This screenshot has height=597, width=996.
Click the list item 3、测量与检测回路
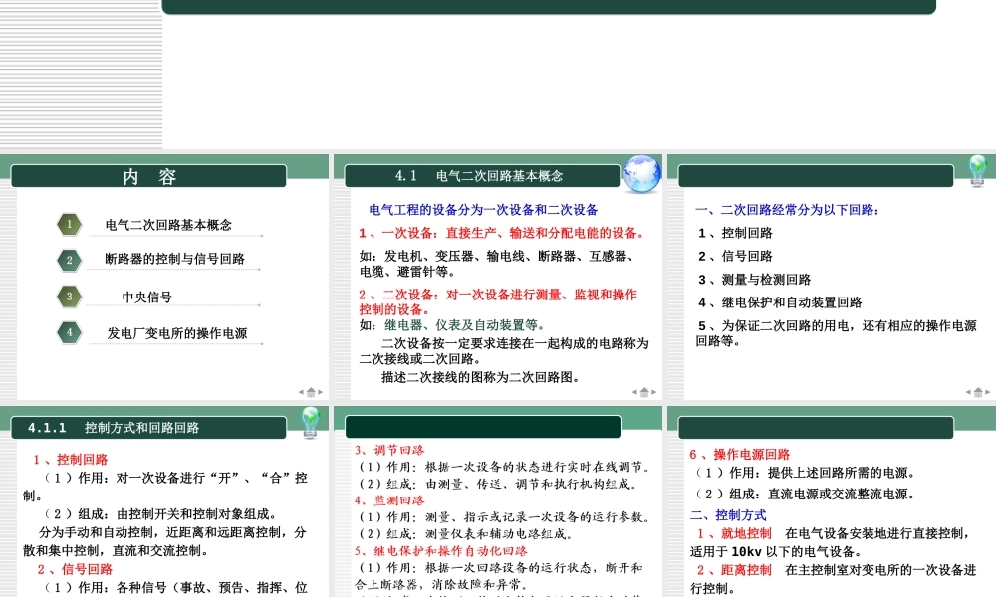pos(754,280)
